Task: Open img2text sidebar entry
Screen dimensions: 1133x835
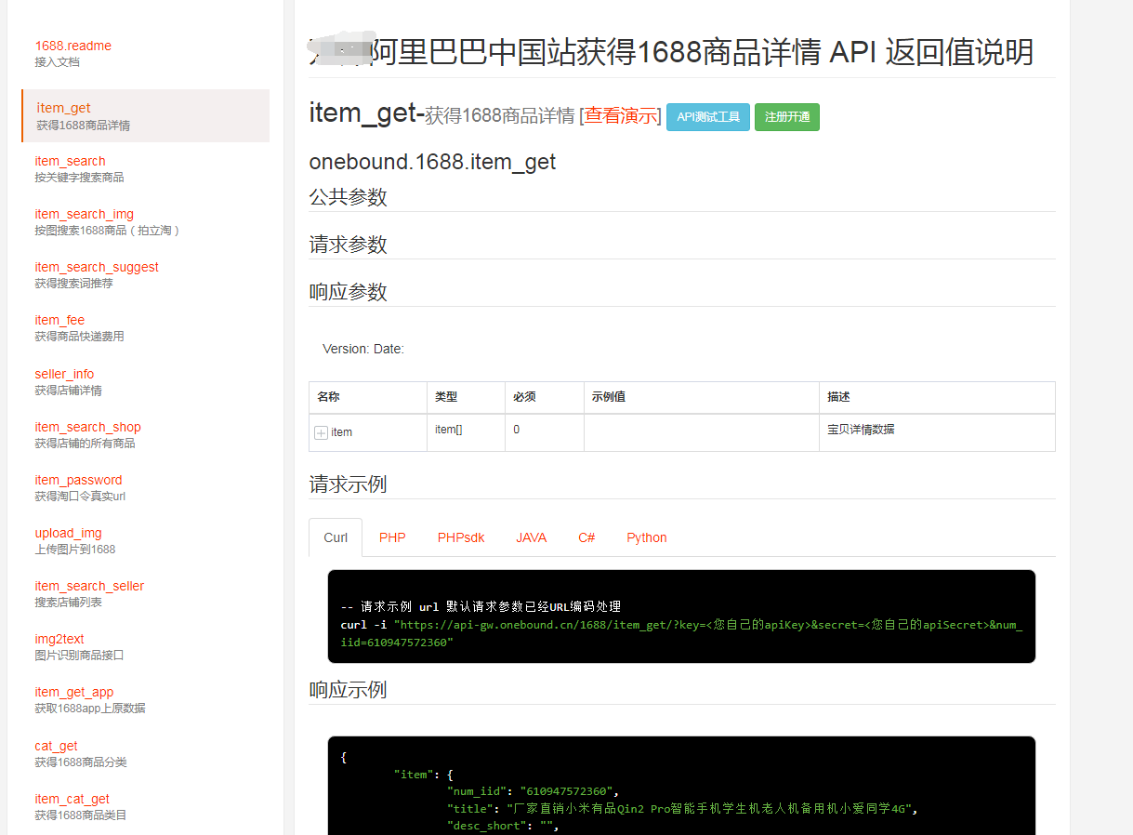Action: coord(59,639)
